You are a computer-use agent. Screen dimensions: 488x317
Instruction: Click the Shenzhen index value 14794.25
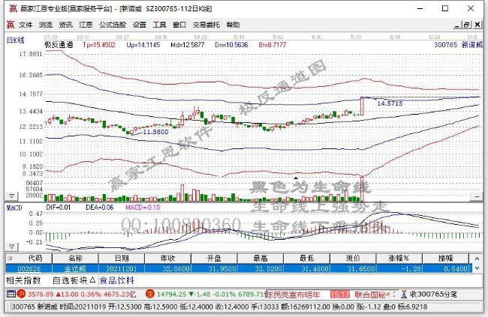coord(171,294)
